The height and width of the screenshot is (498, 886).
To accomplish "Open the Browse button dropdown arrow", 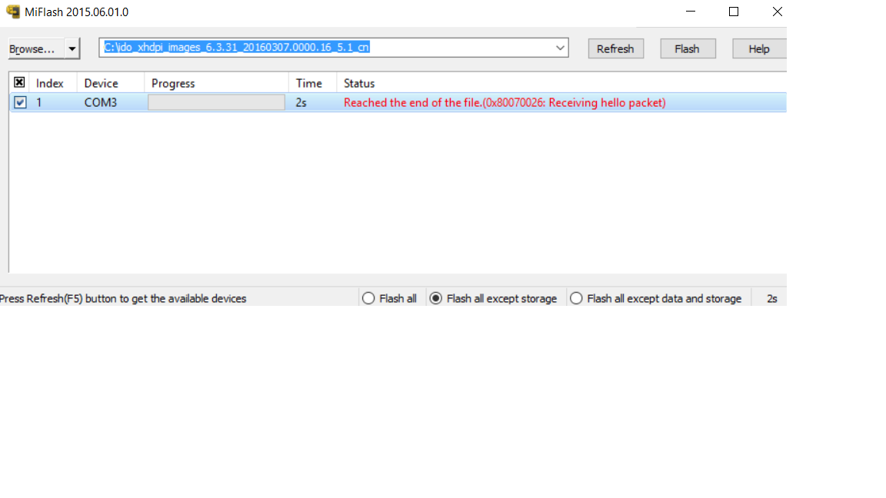I will [x=72, y=49].
